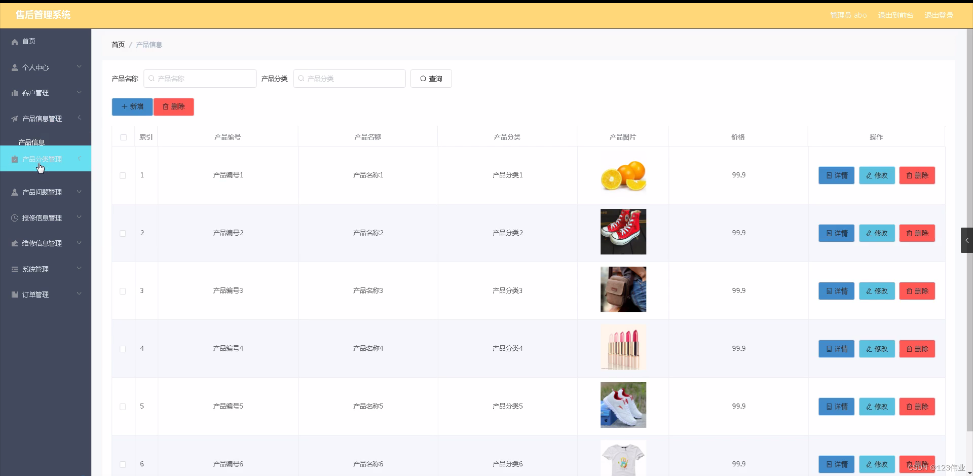Select the clock icon for 报修信息管理
This screenshot has height=476, width=973.
tap(14, 218)
